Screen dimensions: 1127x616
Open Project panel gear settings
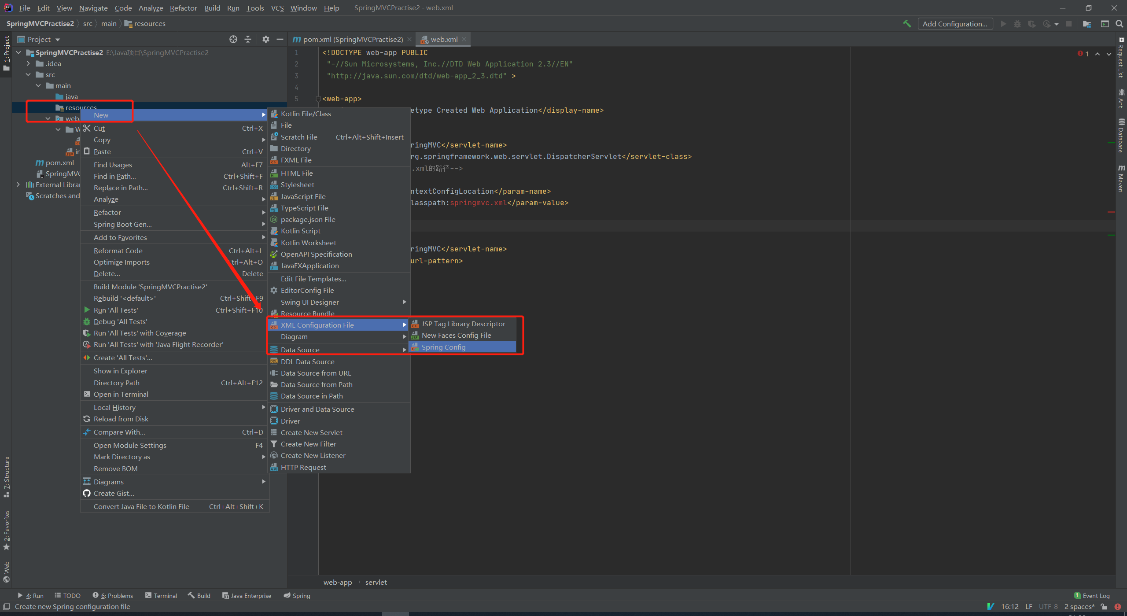(x=265, y=39)
